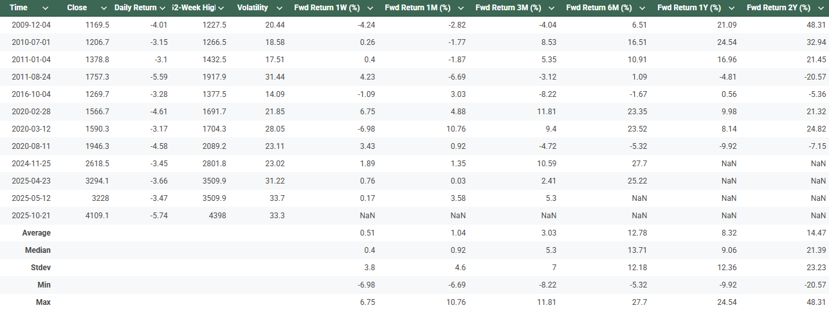Select the 2020-03-12 date cell
This screenshot has height=310, width=829.
click(x=31, y=129)
